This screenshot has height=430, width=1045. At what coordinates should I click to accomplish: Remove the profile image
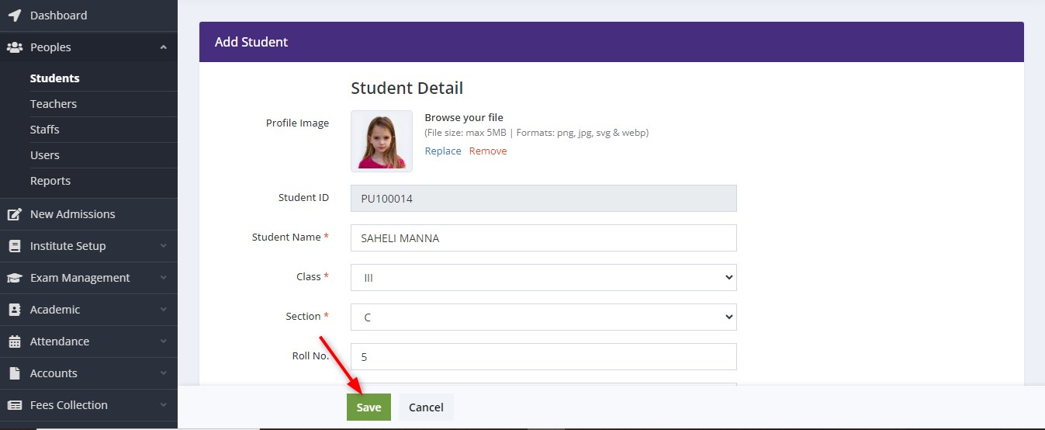click(x=488, y=151)
